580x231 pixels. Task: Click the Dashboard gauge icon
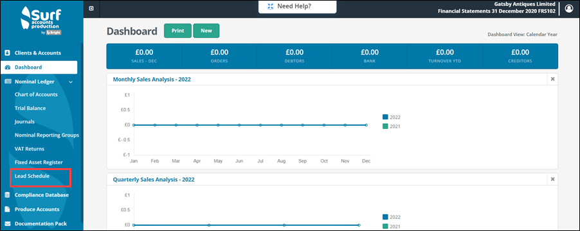coord(7,67)
